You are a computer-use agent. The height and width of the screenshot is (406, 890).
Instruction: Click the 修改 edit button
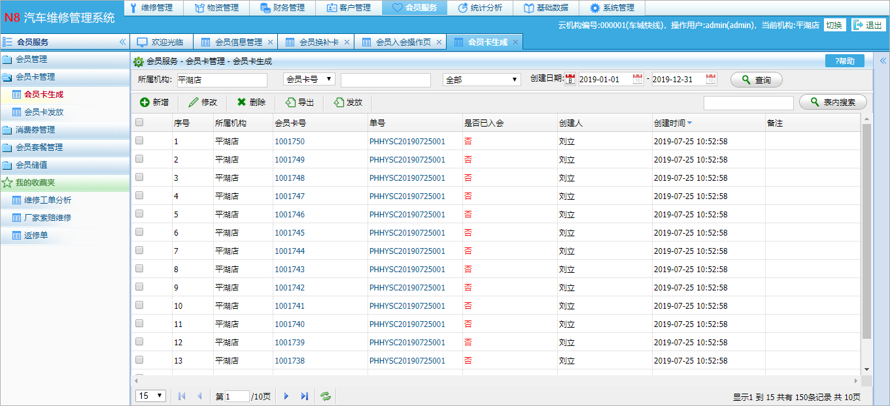coord(203,102)
